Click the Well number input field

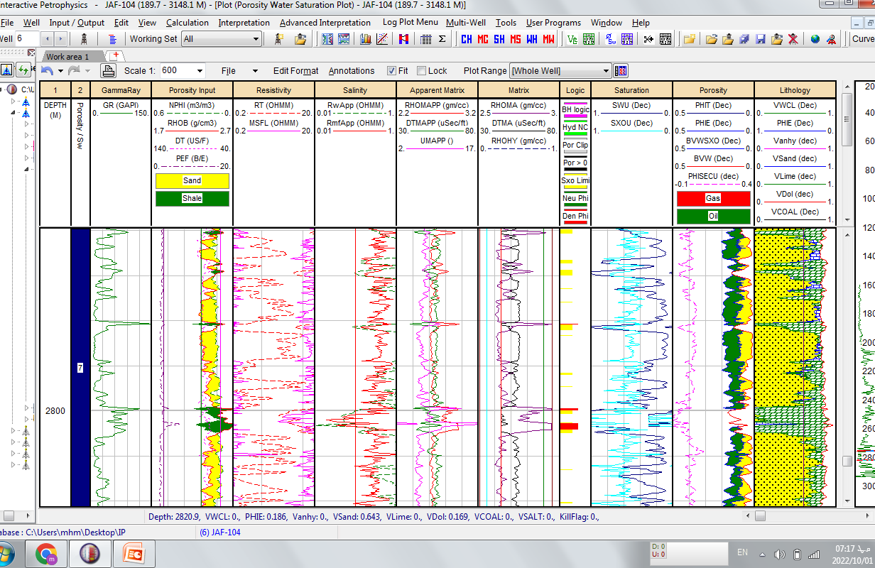(x=27, y=38)
